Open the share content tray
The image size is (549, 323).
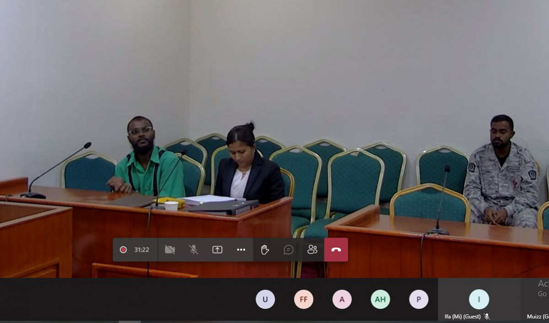click(217, 250)
